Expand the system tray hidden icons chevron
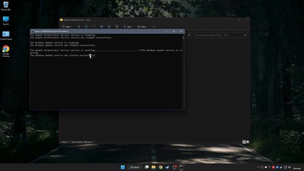Screen dimensions: 304x171 [x=258, y=167]
